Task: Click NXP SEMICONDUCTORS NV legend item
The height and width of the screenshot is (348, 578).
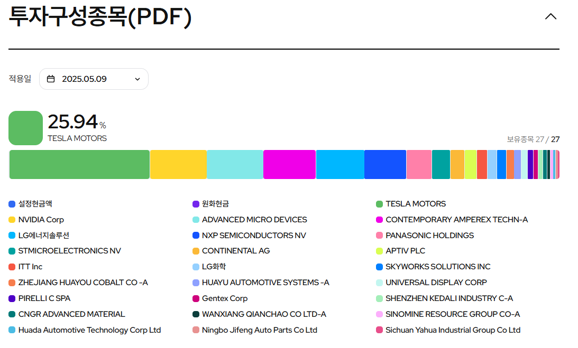Action: tap(249, 236)
